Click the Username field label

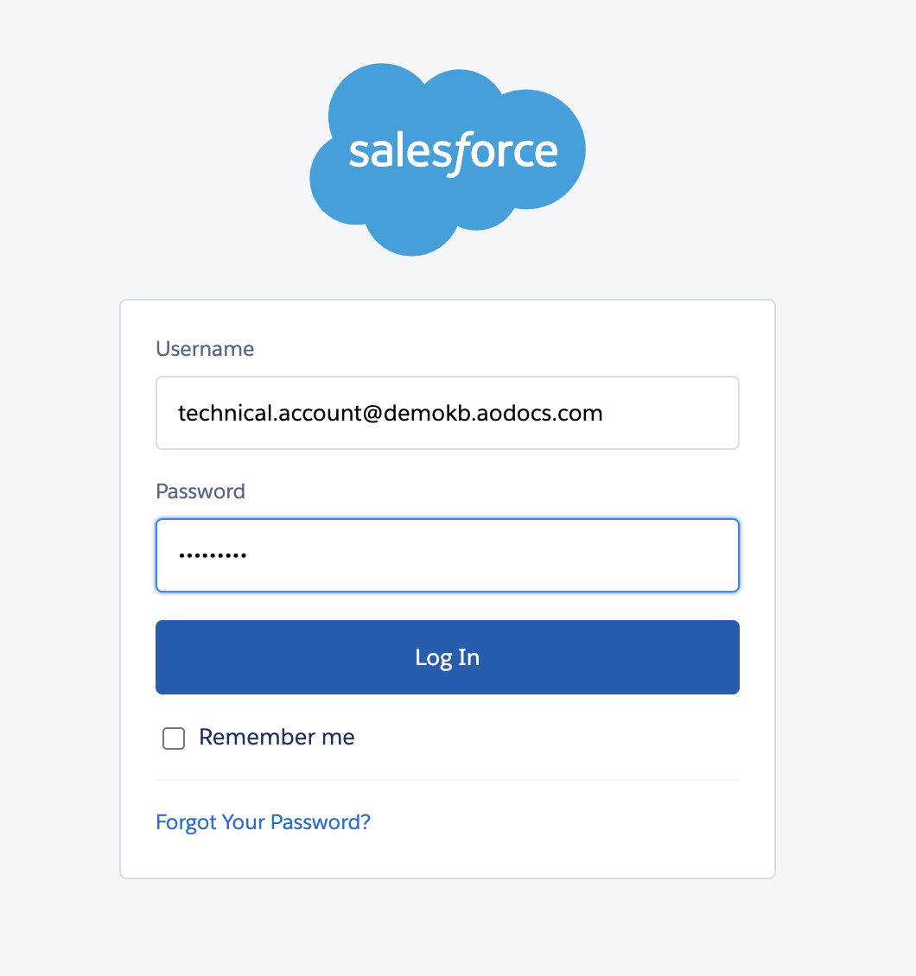(205, 349)
